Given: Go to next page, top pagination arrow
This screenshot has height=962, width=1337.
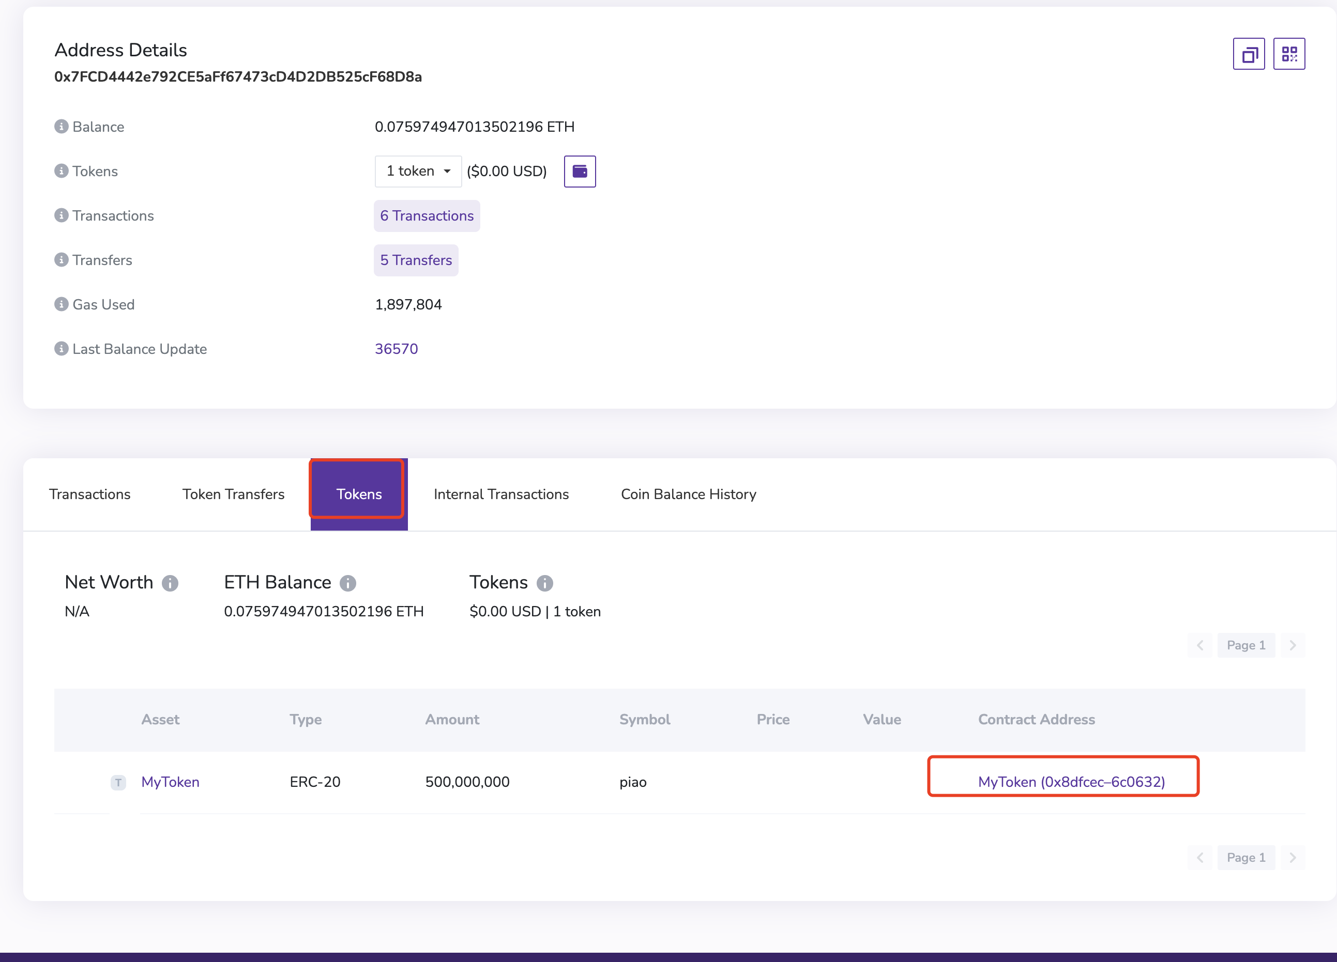Looking at the screenshot, I should pyautogui.click(x=1293, y=646).
